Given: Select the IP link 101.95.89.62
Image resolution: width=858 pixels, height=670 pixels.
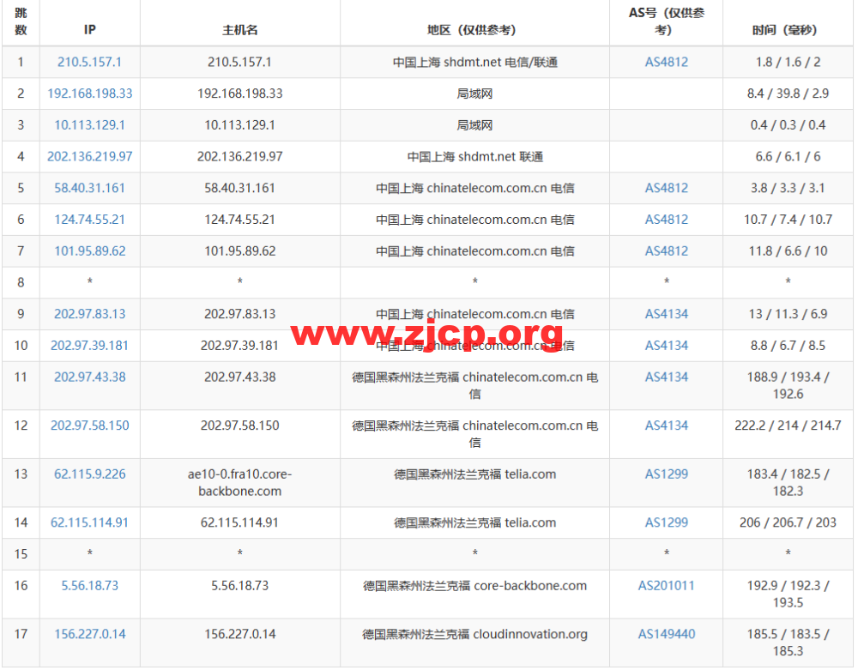Looking at the screenshot, I should coord(90,251).
